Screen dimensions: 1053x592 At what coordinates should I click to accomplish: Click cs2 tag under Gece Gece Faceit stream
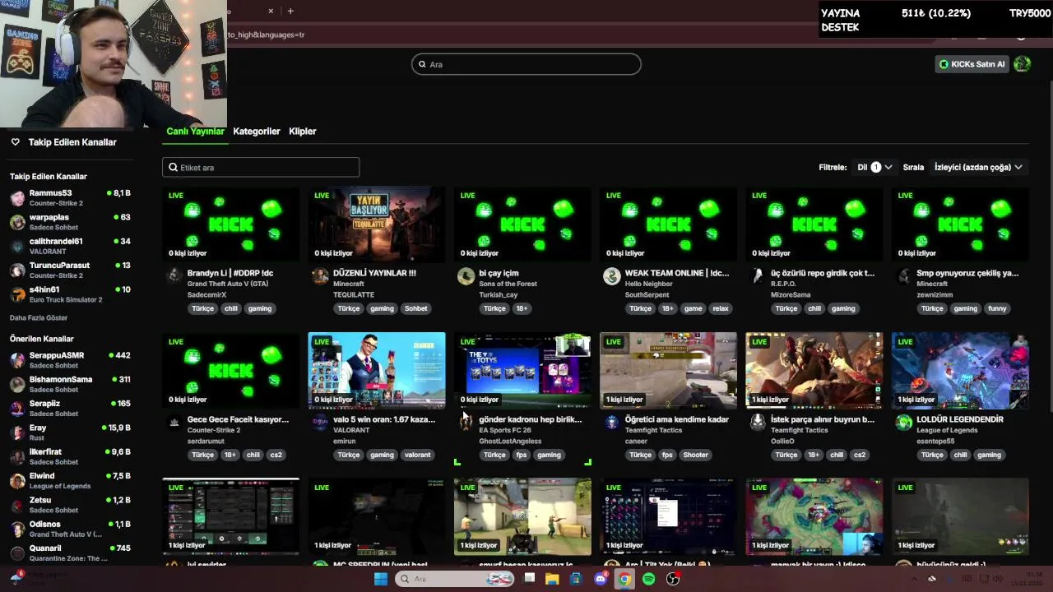[276, 455]
